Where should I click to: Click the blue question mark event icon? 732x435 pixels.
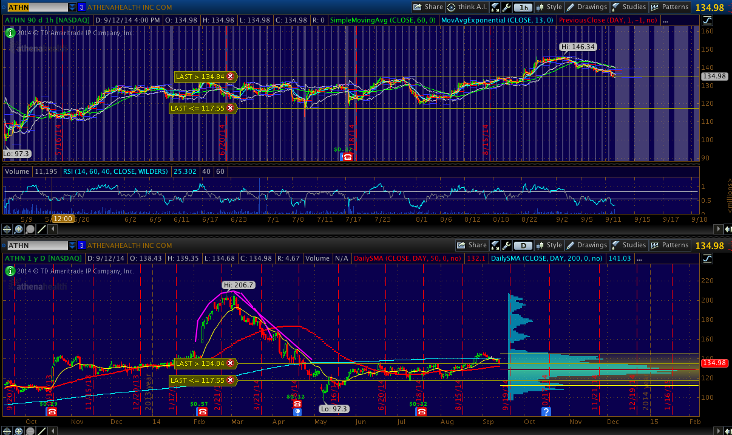tap(546, 412)
